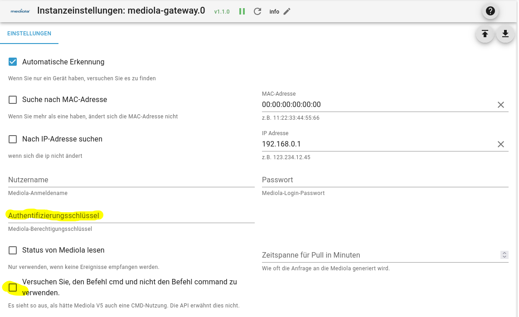This screenshot has width=519, height=317.
Task: Enable Status von Mediola lesen
Action: click(13, 250)
